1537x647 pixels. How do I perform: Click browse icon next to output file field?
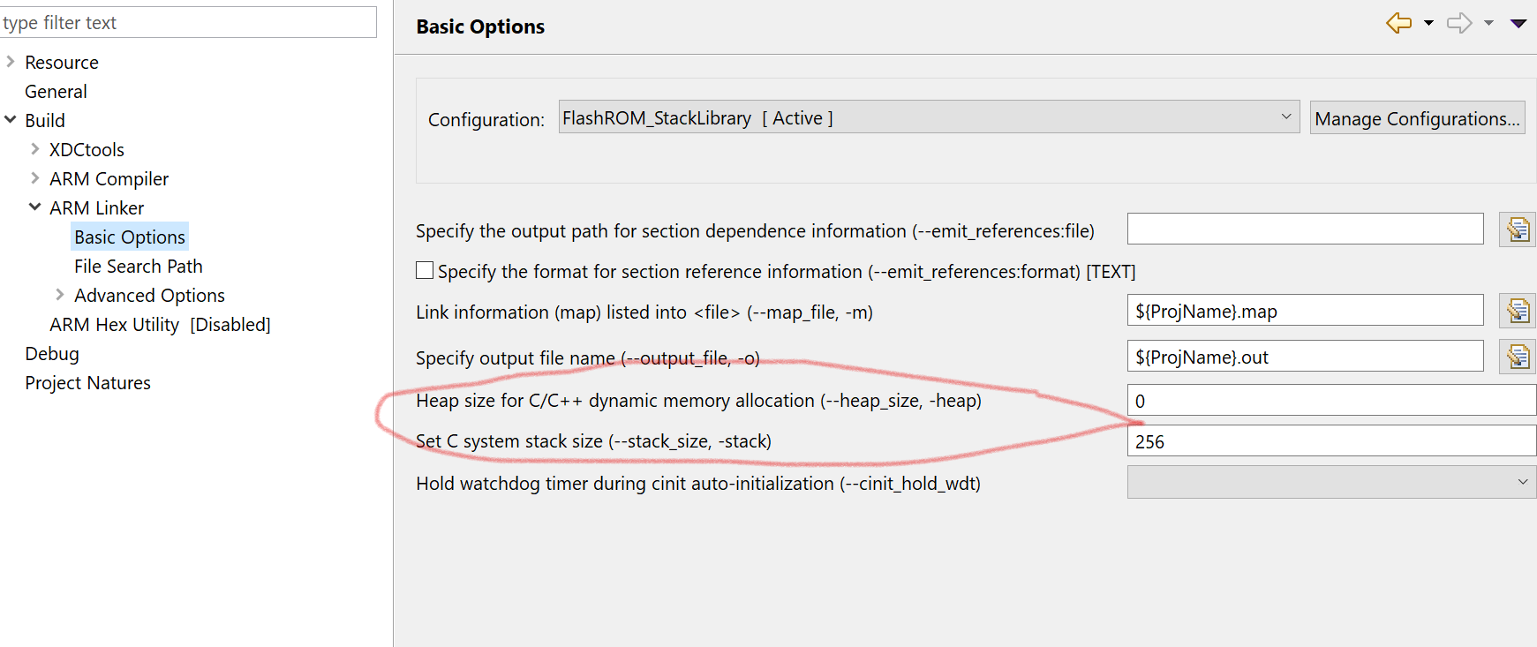pos(1518,357)
